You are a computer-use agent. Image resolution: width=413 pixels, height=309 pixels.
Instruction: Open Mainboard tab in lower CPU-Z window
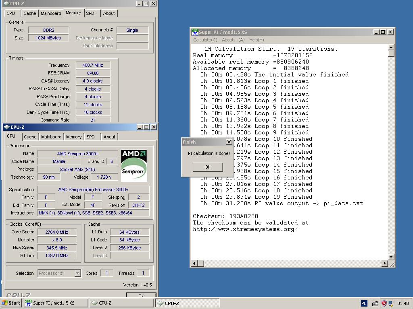click(51, 137)
